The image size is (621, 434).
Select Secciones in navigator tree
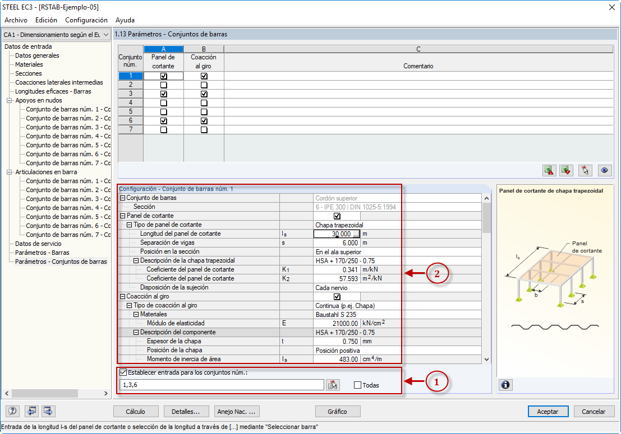tap(28, 73)
